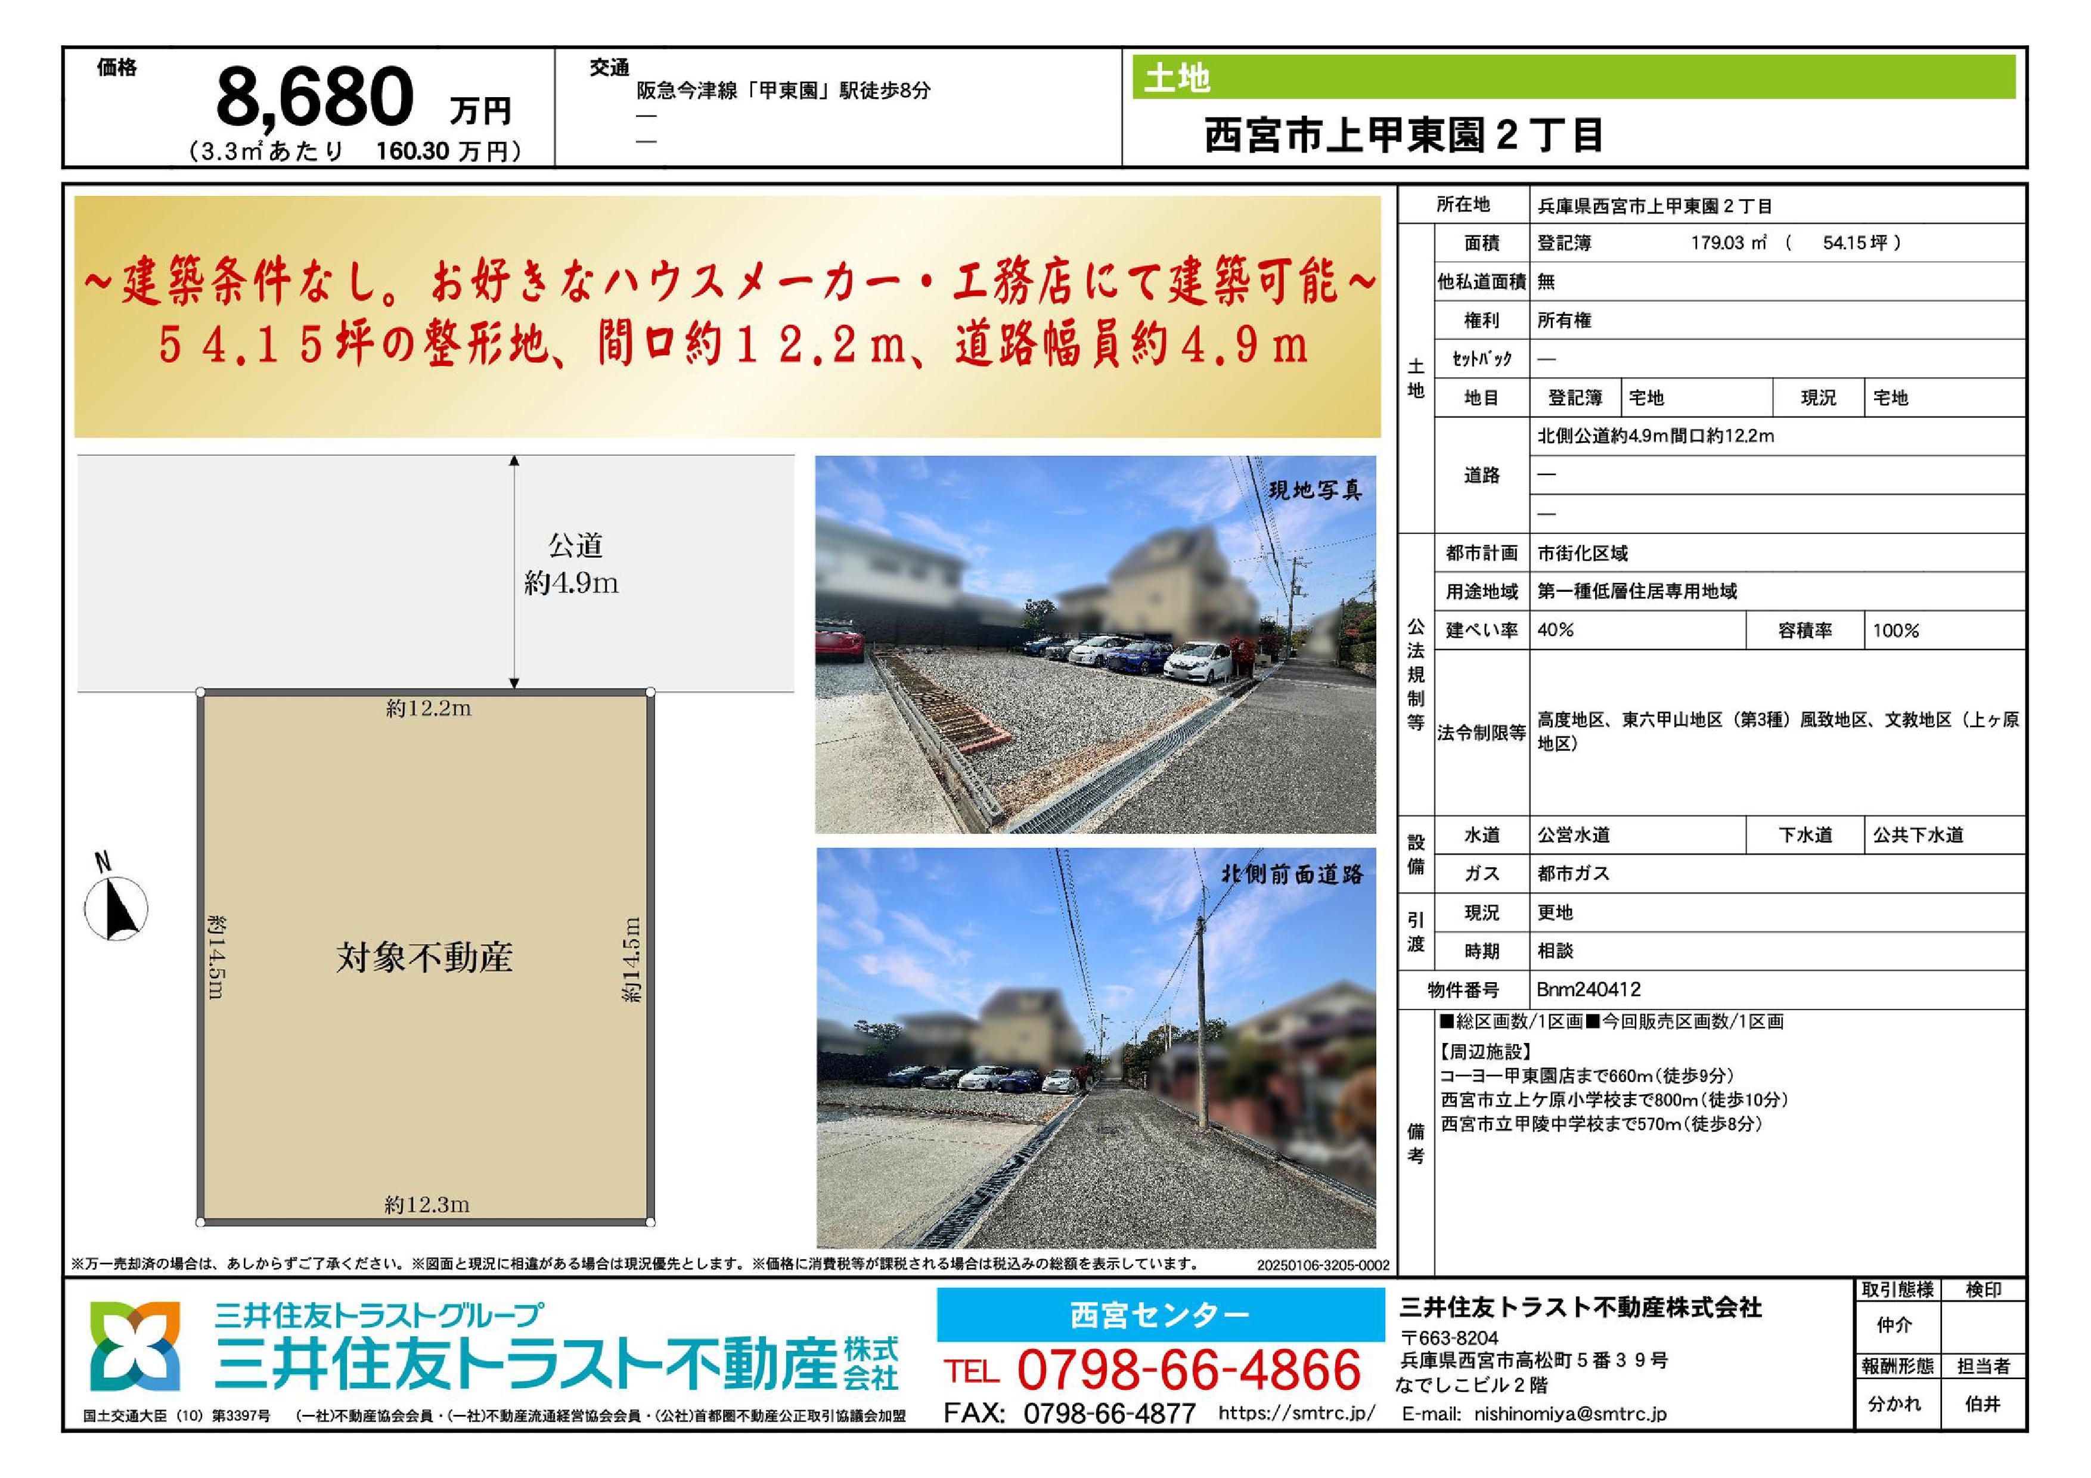The image size is (2091, 1478).
Task: Click the 現地写真 site photo
Action: (x=1095, y=645)
